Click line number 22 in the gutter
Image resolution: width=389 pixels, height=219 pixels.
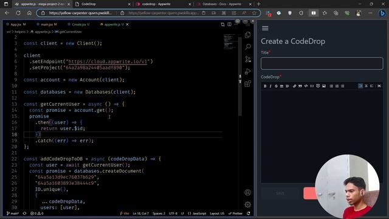(x=14, y=159)
